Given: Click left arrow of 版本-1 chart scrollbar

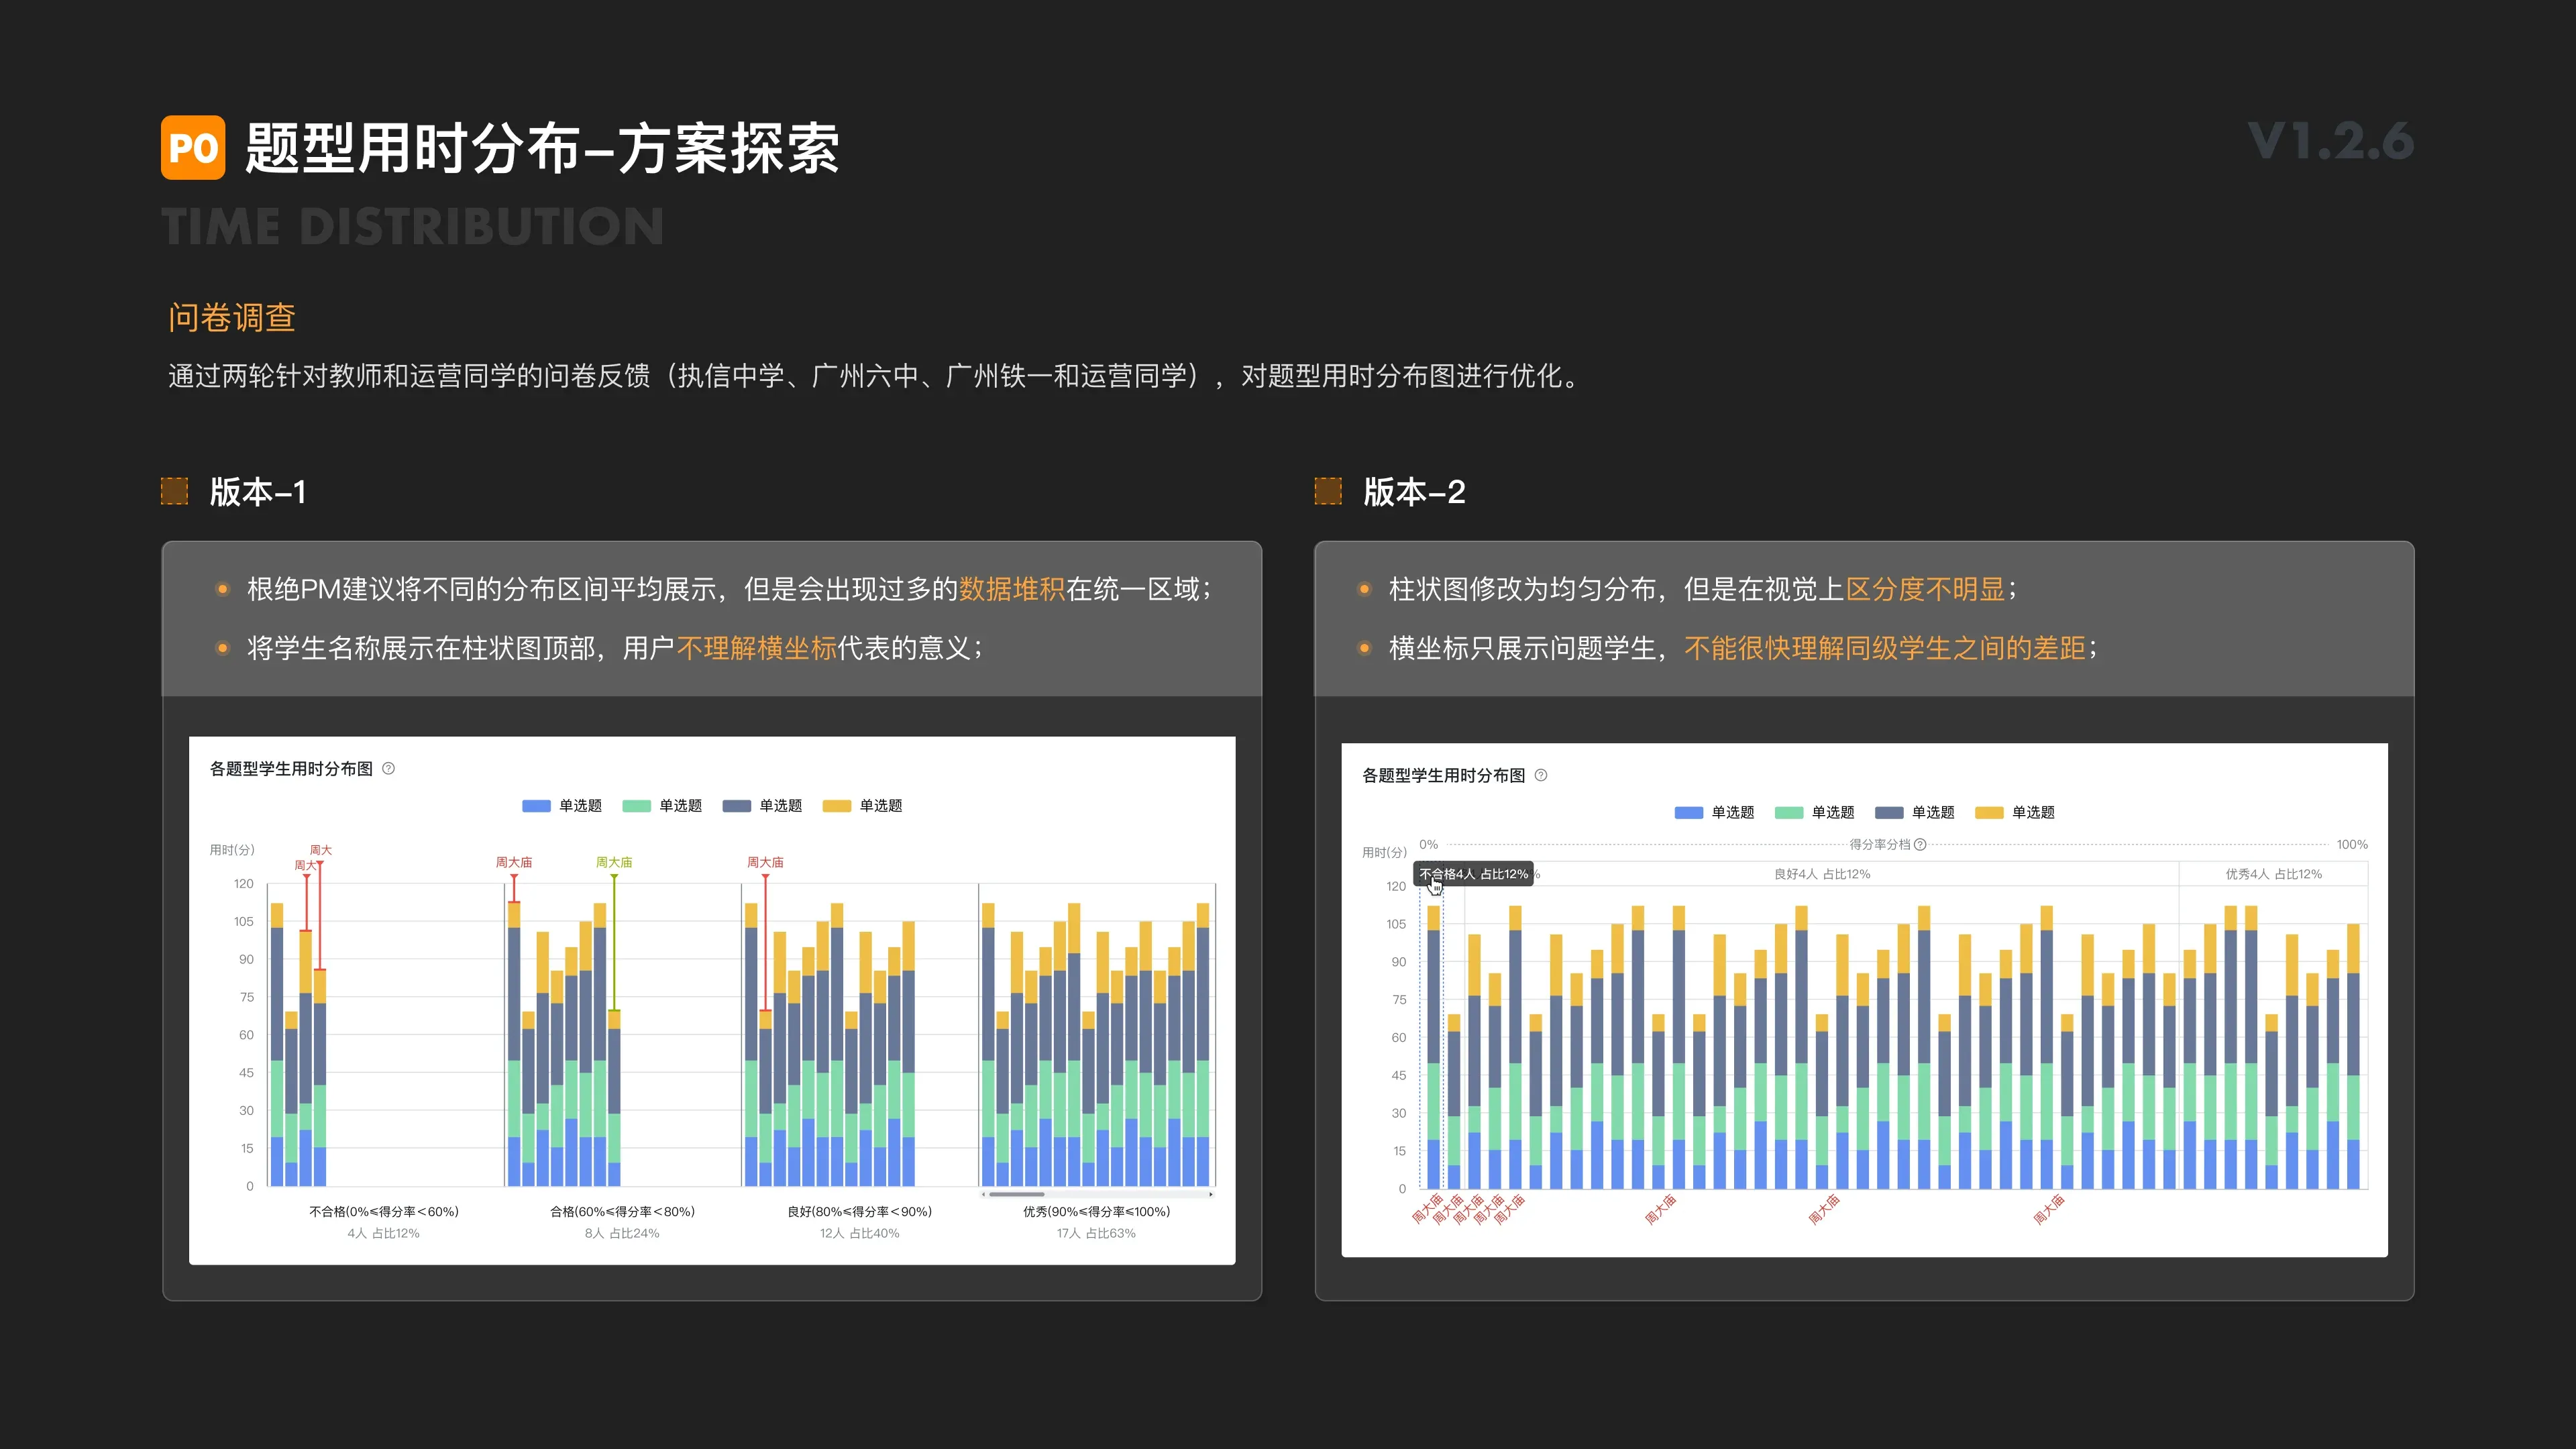Looking at the screenshot, I should tap(984, 1194).
